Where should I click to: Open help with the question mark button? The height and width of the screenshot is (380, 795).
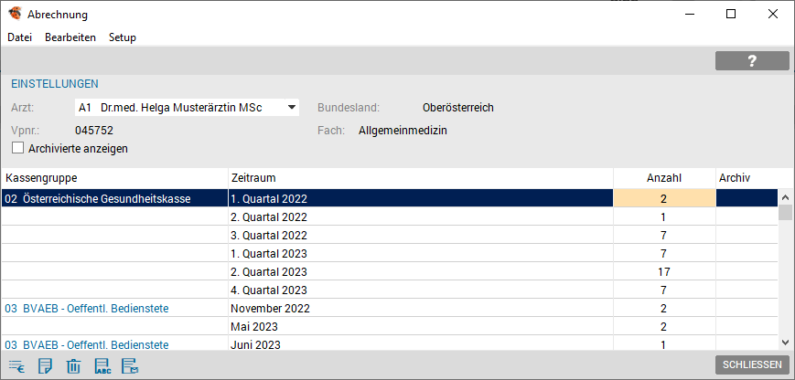click(x=752, y=61)
